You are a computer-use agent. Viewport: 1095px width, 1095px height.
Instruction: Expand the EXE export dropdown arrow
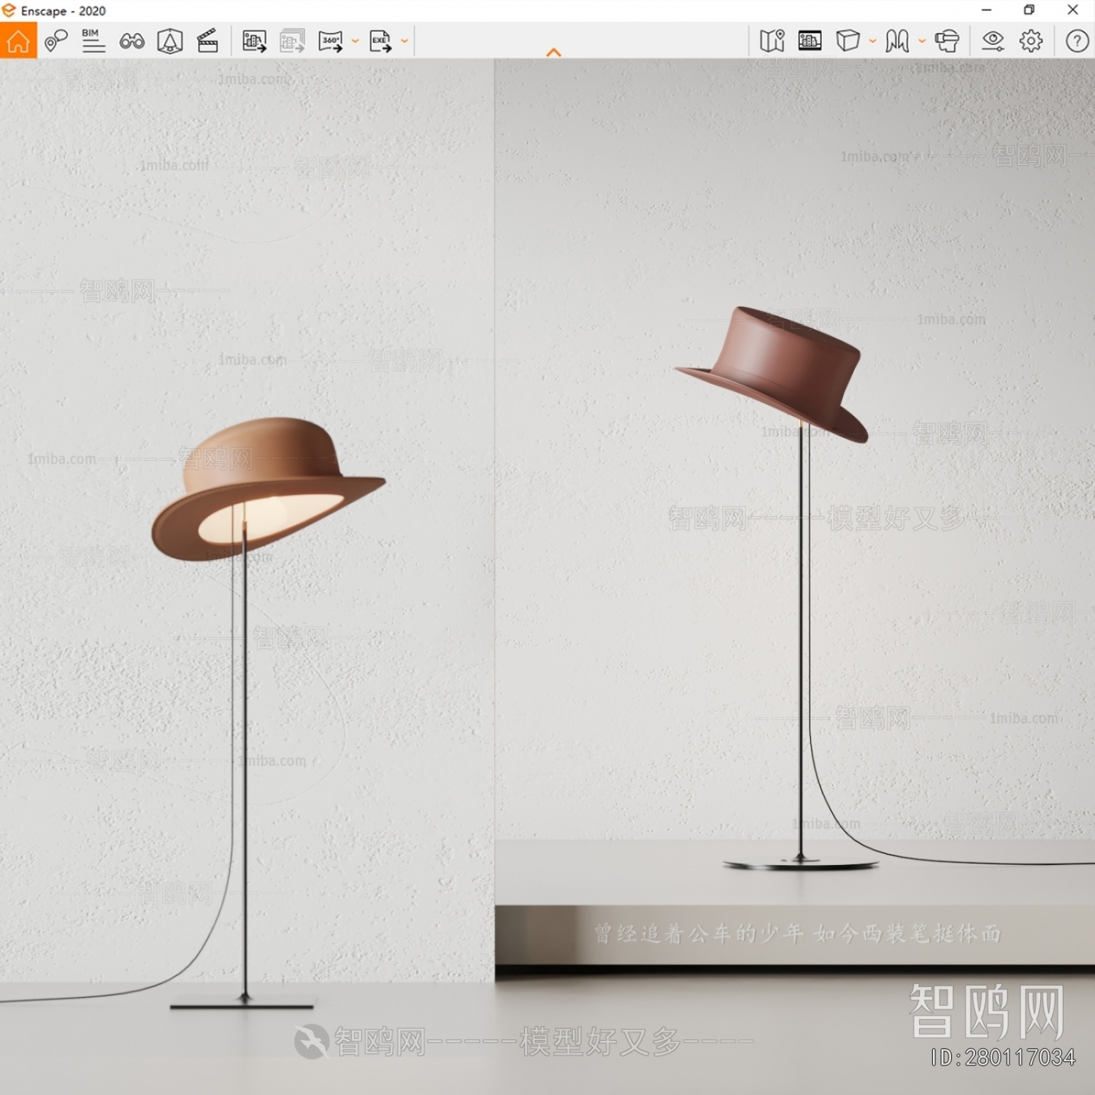(404, 42)
